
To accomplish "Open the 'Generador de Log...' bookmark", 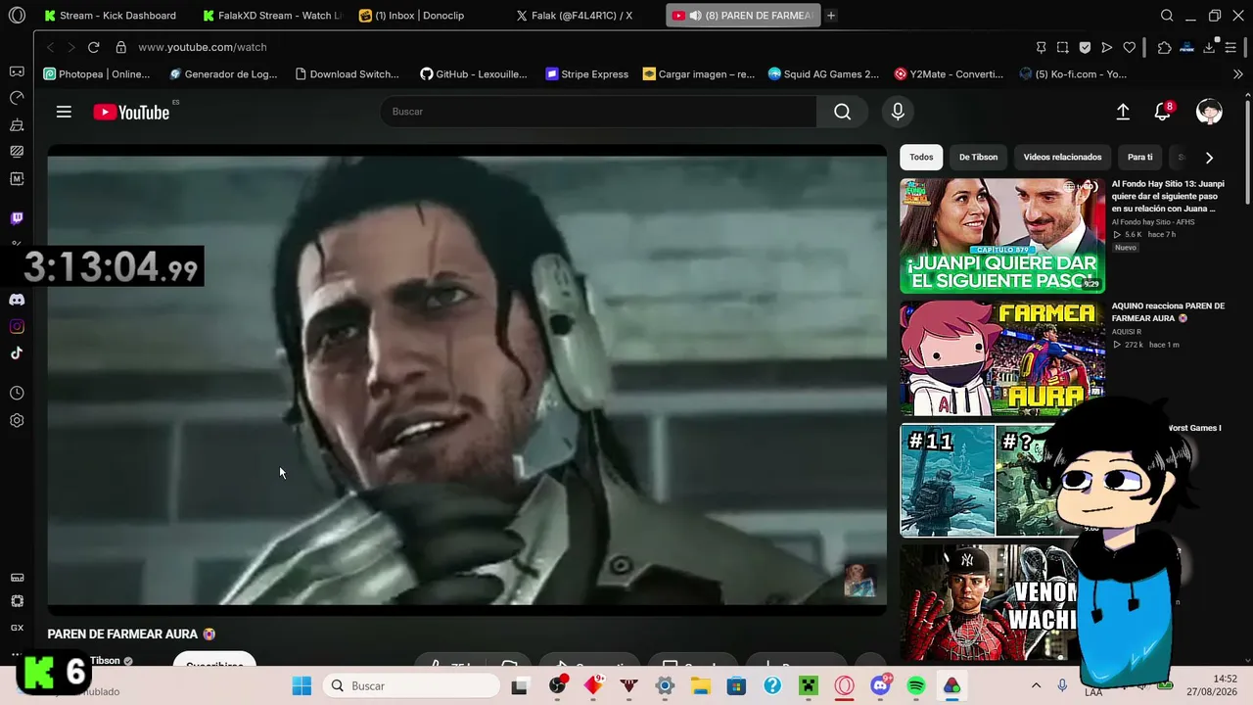I will (223, 74).
